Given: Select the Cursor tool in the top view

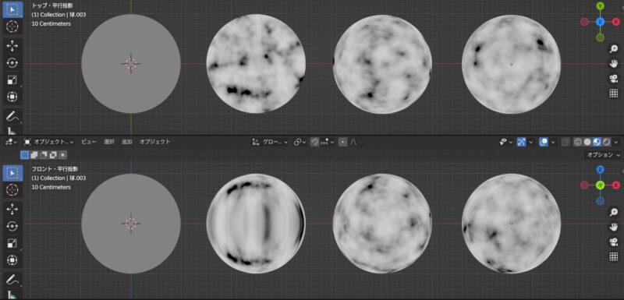Looking at the screenshot, I should 12,26.
